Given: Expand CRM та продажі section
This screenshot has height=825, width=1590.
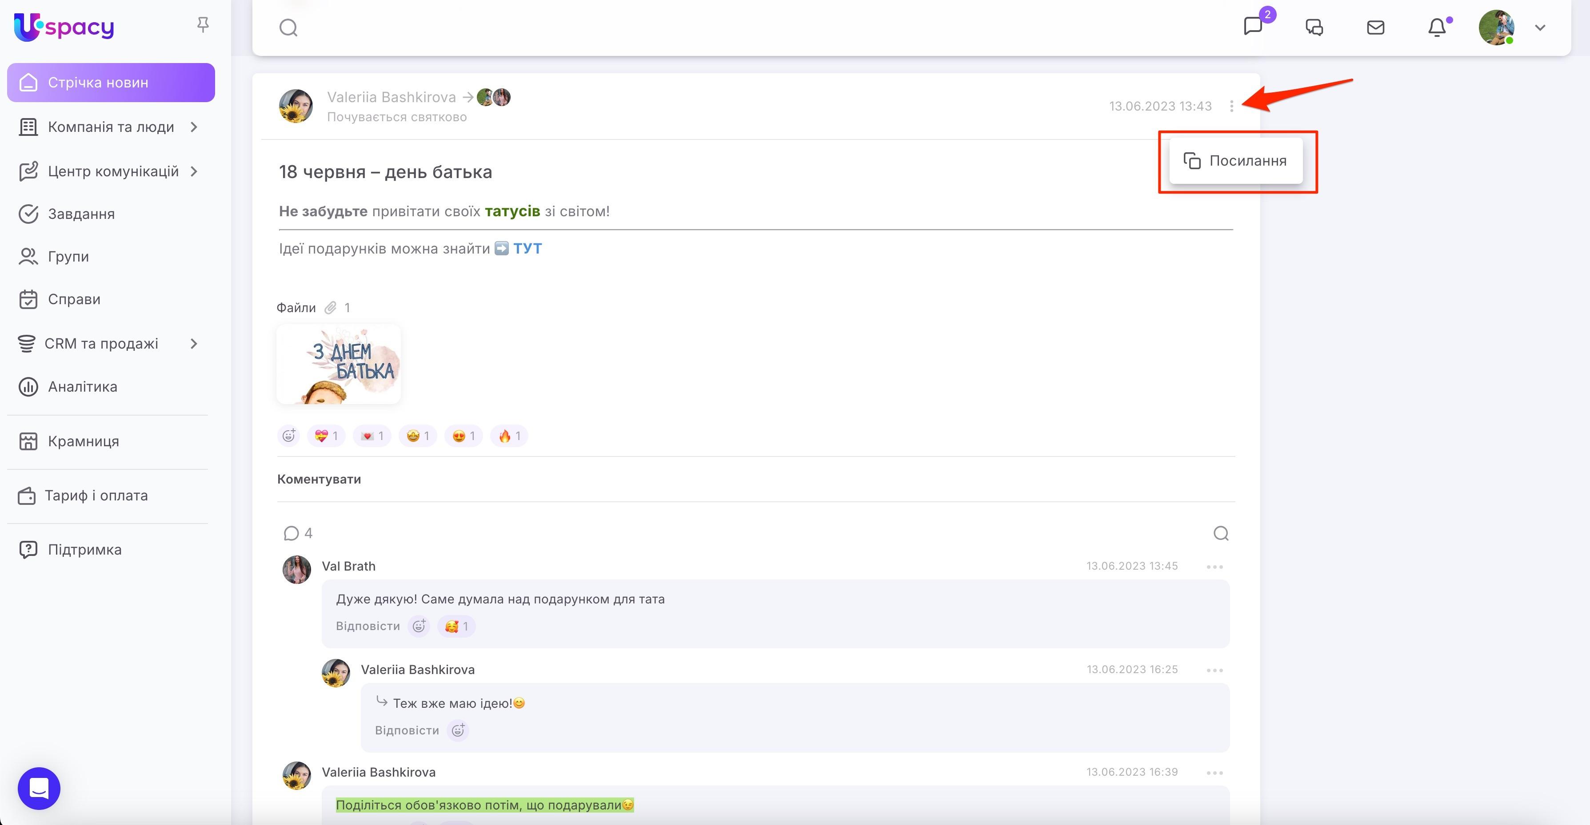Looking at the screenshot, I should coord(194,343).
